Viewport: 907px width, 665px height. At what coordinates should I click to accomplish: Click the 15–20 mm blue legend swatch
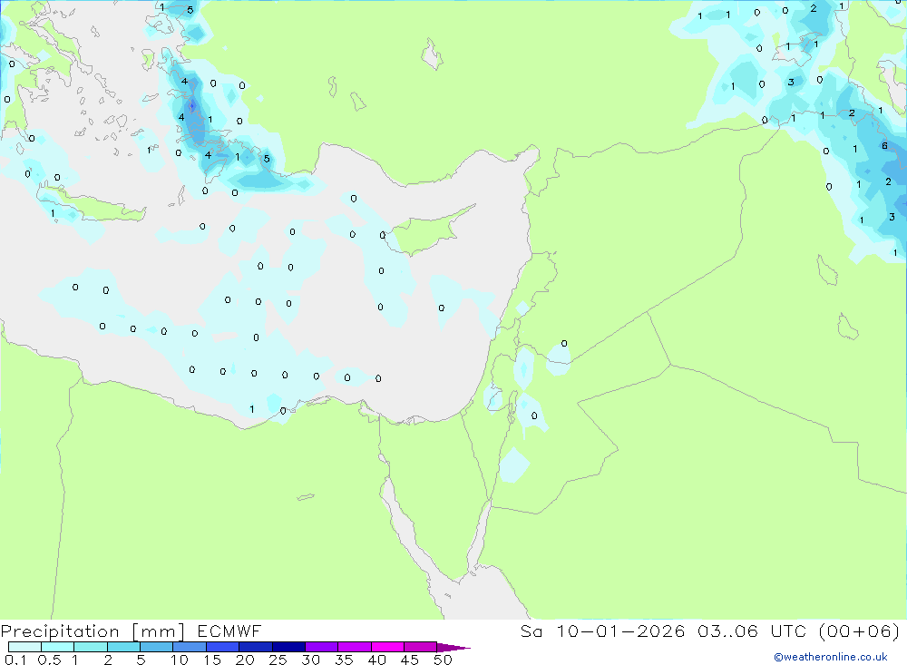[223, 647]
